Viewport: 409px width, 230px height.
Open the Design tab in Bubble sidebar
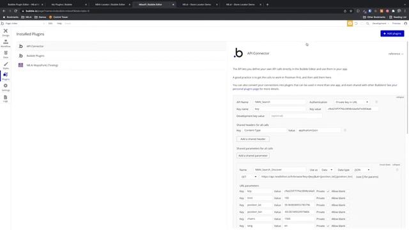(6, 33)
